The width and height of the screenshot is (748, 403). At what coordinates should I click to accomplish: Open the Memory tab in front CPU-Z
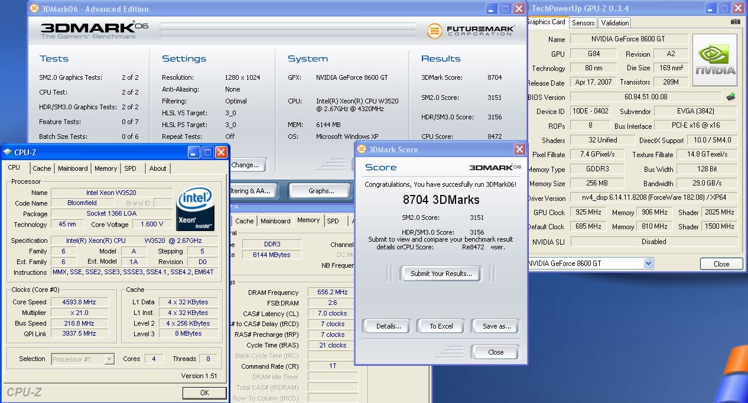pyautogui.click(x=106, y=168)
